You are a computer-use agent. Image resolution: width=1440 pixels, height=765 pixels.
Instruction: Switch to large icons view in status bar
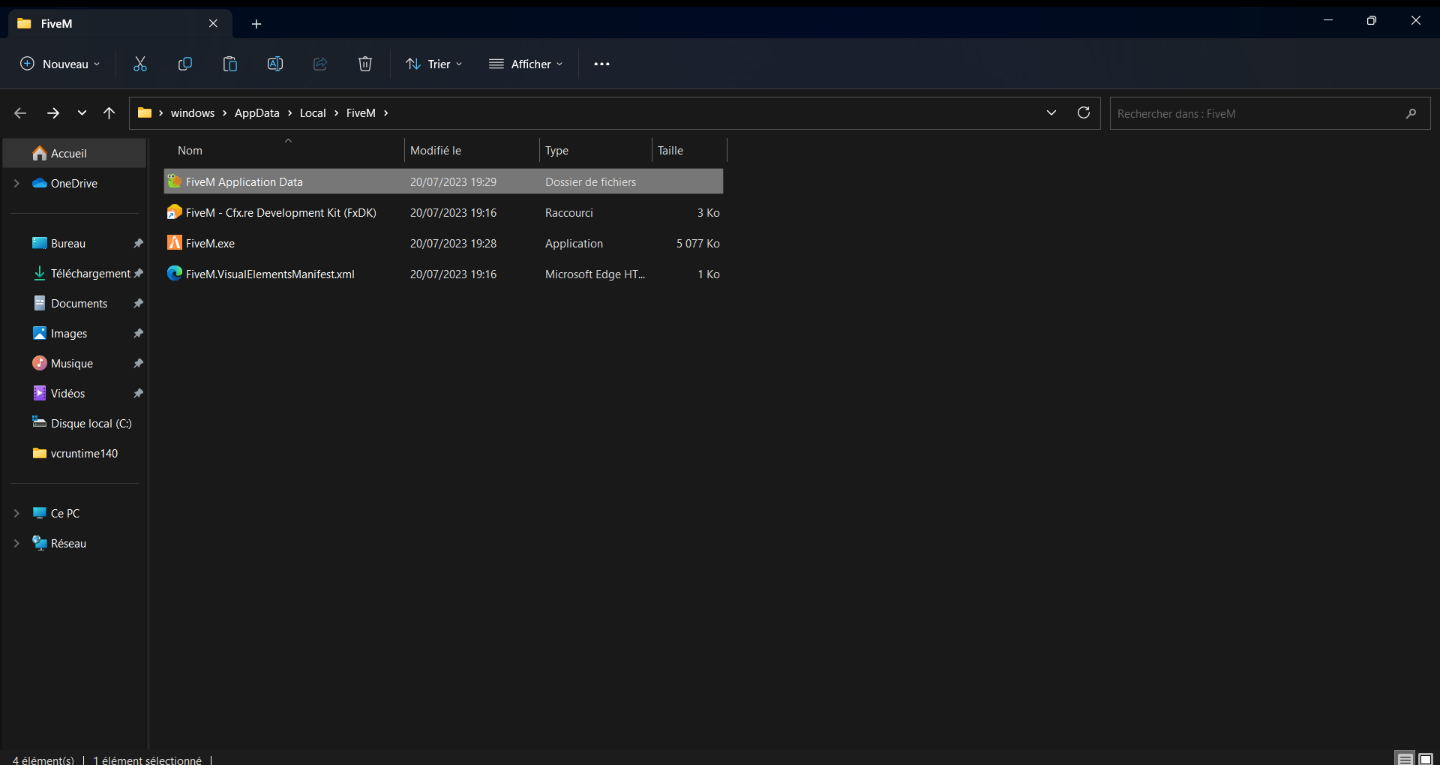pos(1426,758)
